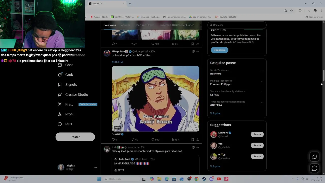325x183 pixels.
Task: Open options for Le PSG trend
Action: point(262,92)
